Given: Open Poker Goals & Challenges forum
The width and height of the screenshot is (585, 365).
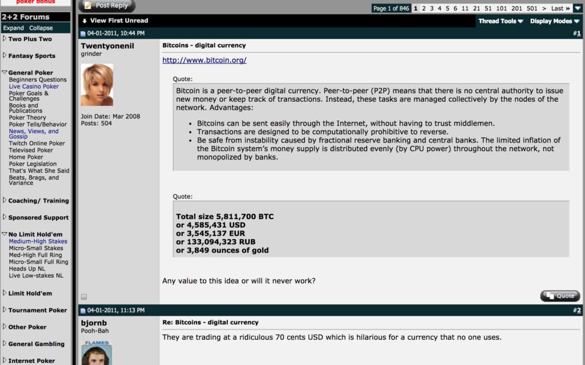Looking at the screenshot, I should 29,96.
